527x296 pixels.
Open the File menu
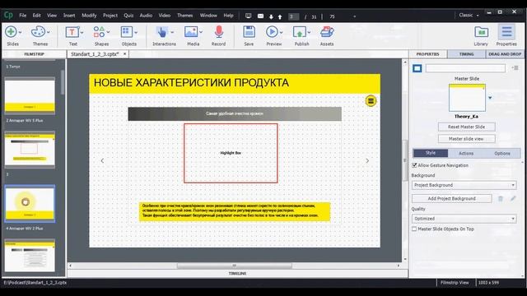coord(22,16)
